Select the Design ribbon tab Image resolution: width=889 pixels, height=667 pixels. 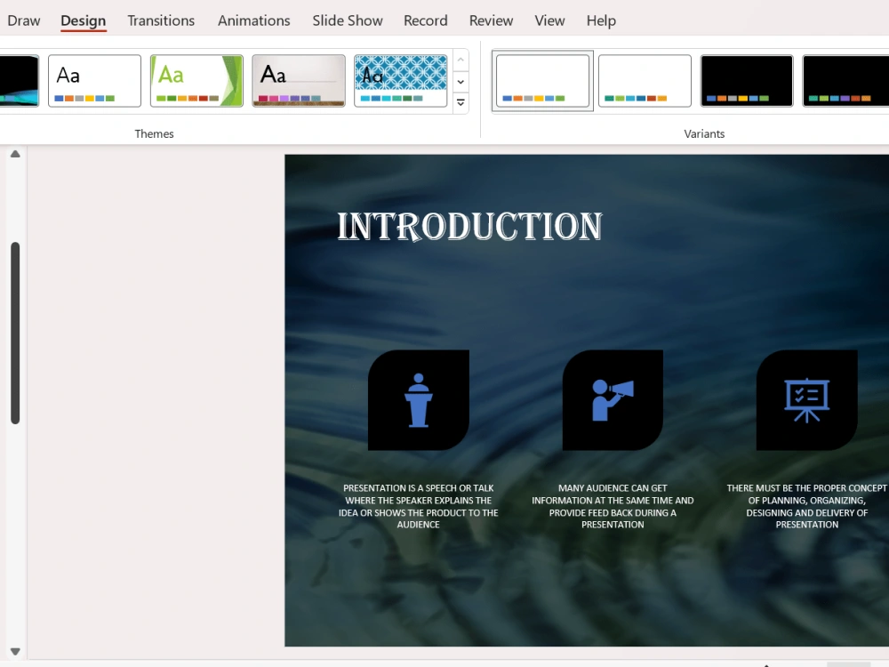[x=84, y=20]
